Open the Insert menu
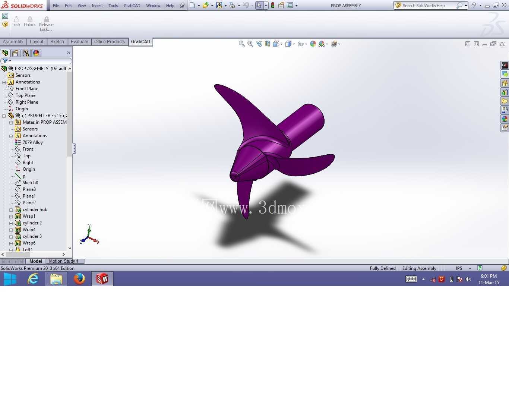 click(97, 6)
